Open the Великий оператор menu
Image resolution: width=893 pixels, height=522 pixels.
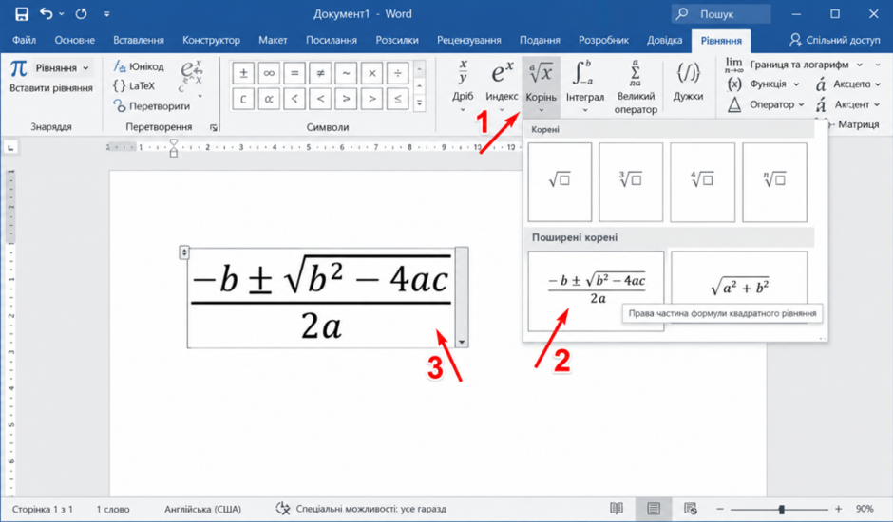[x=636, y=86]
